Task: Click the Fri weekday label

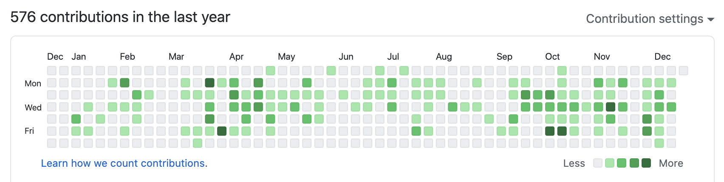Action: (29, 131)
